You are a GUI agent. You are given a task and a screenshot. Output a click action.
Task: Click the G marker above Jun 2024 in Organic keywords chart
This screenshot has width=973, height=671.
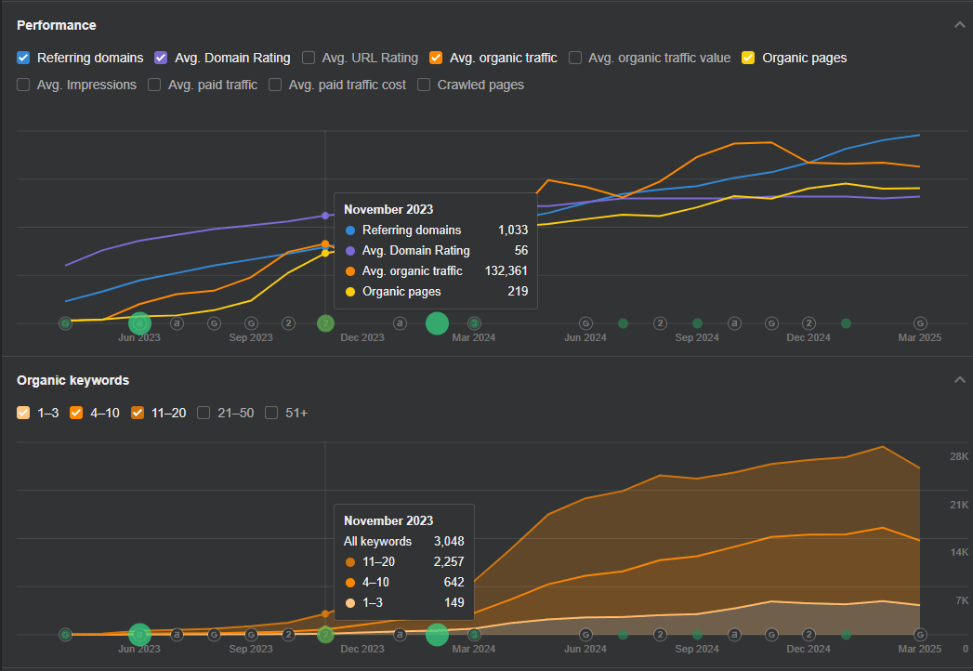585,635
